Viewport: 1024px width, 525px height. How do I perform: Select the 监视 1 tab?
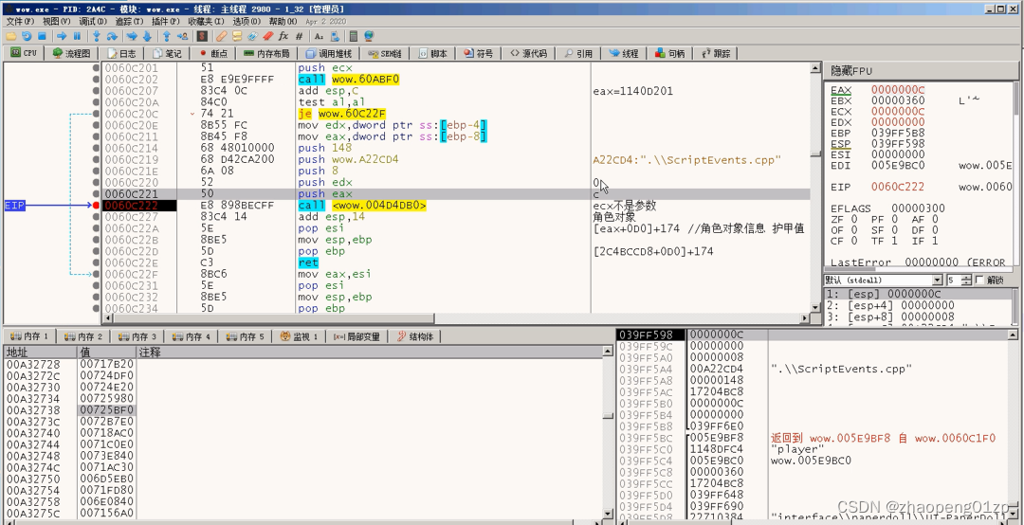point(299,337)
